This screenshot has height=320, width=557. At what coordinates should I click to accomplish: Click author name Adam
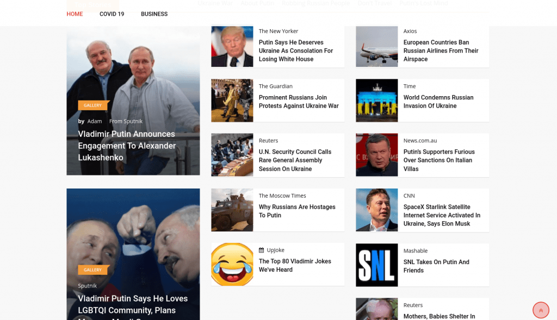tap(95, 121)
